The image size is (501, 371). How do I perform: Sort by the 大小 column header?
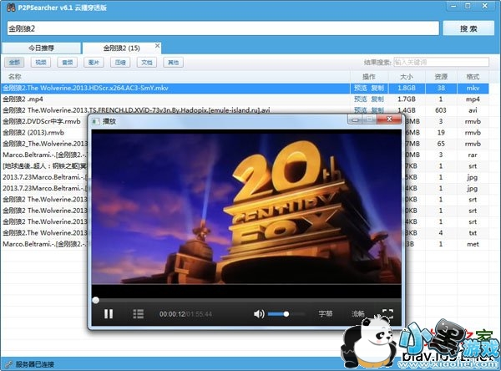point(407,77)
